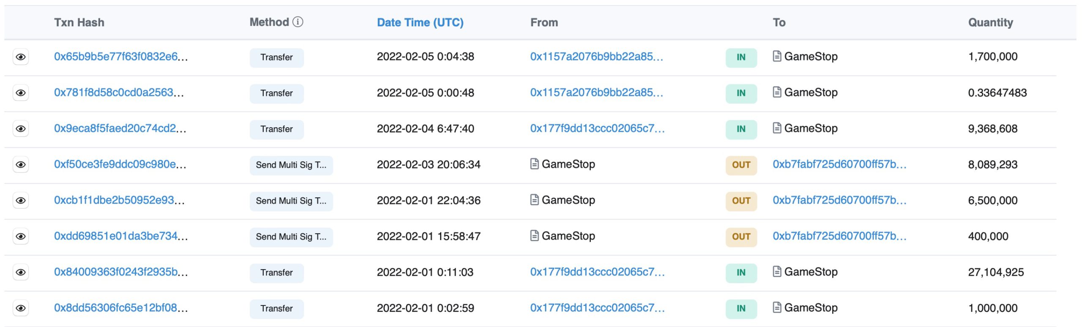The height and width of the screenshot is (327, 1082).
Task: Click Send Multi Sig T... badge for 6,500,000 transfer
Action: (x=291, y=201)
